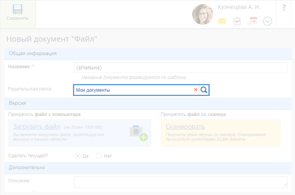The width and height of the screenshot is (295, 195).
Task: Select the Нет radio button
Action: coord(99,156)
